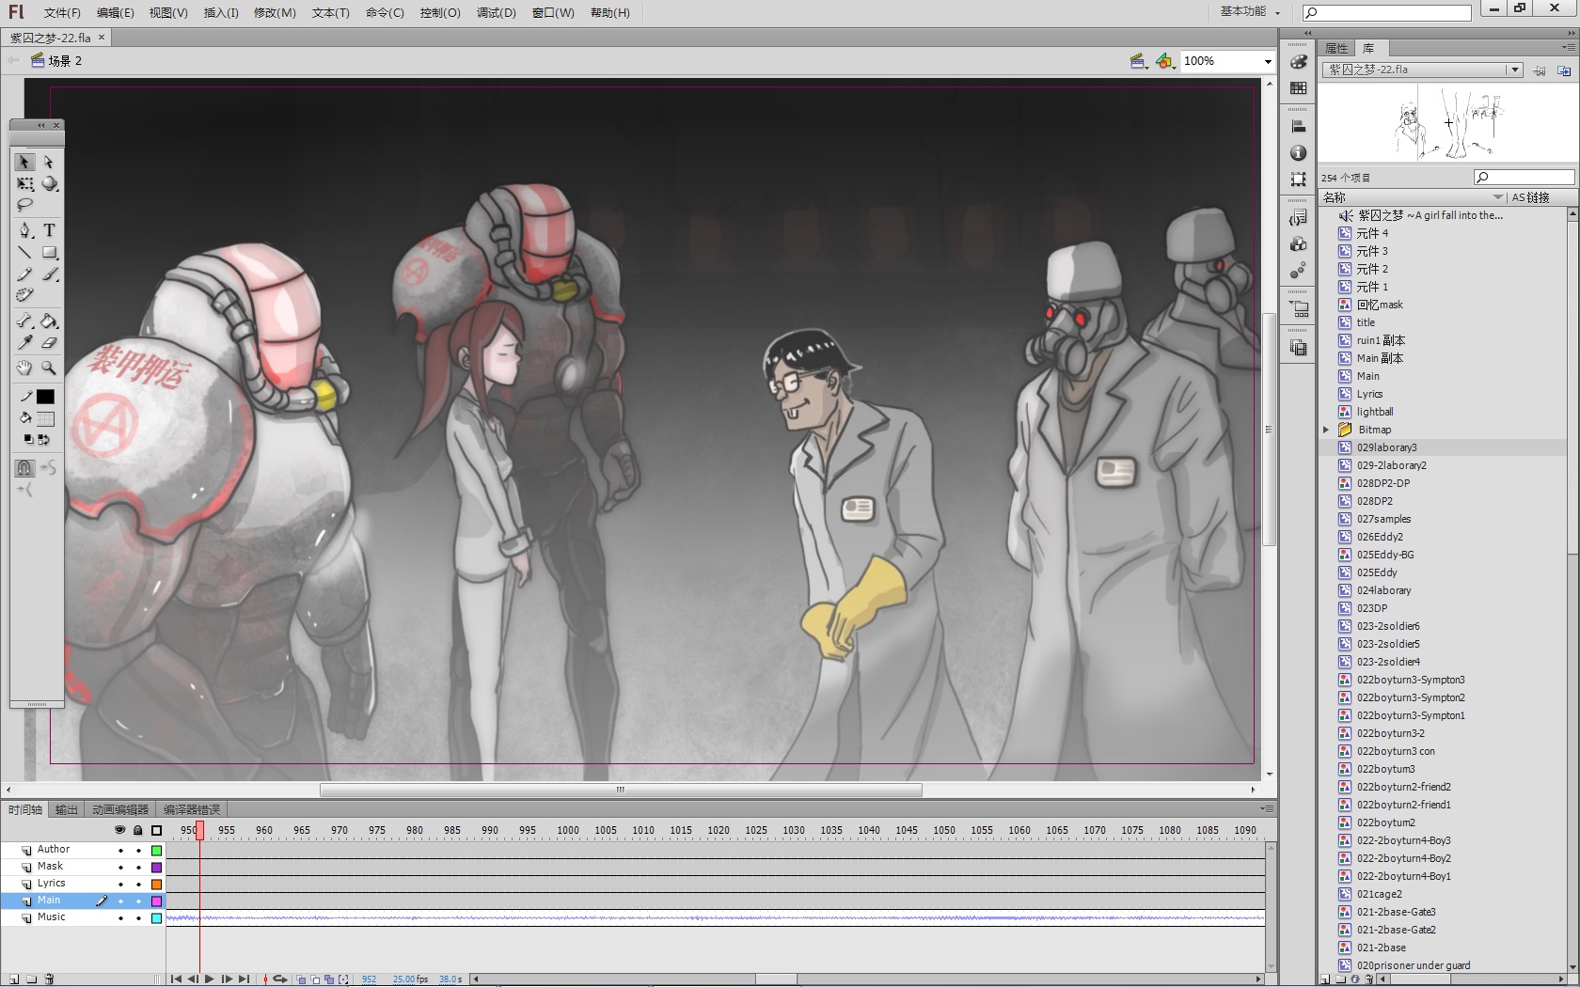Play the timeline animation
The height and width of the screenshot is (987, 1580).
click(x=210, y=979)
